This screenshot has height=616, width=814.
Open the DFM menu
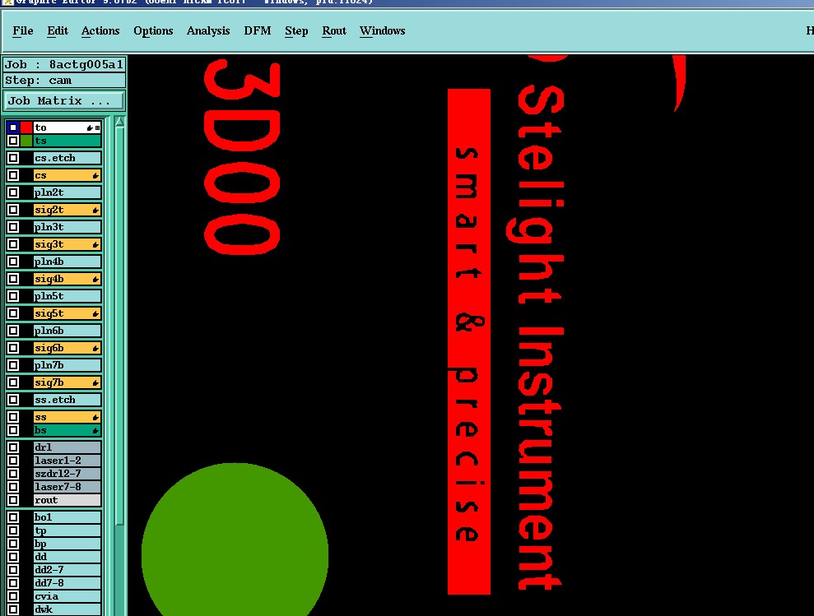[258, 31]
